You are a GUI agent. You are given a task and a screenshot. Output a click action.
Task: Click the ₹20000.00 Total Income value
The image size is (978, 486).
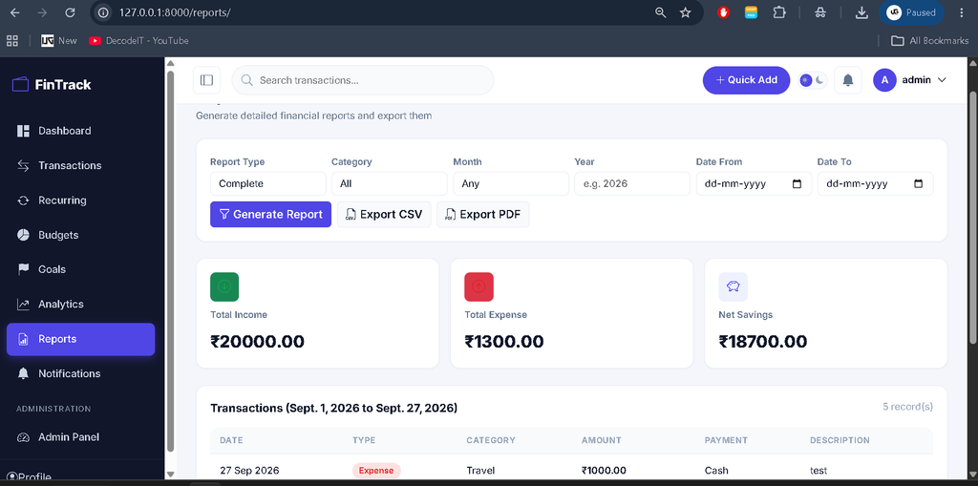click(258, 341)
